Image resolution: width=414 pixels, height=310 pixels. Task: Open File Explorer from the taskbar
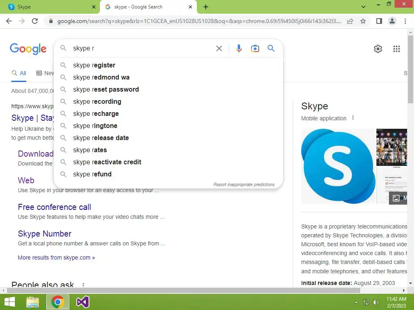32,302
